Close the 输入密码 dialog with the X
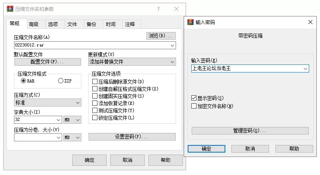Viewport: 320px width, 175px height. point(310,22)
